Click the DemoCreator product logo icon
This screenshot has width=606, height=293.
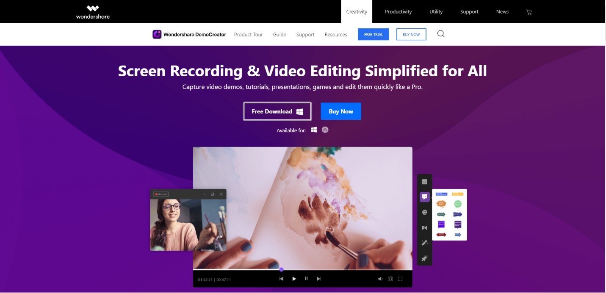[x=157, y=34]
